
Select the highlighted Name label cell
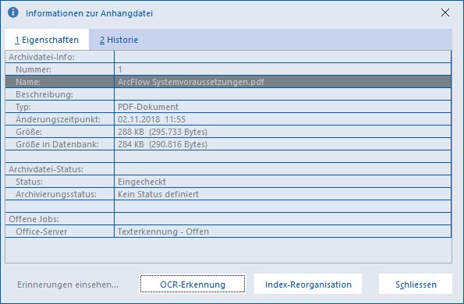tap(60, 82)
